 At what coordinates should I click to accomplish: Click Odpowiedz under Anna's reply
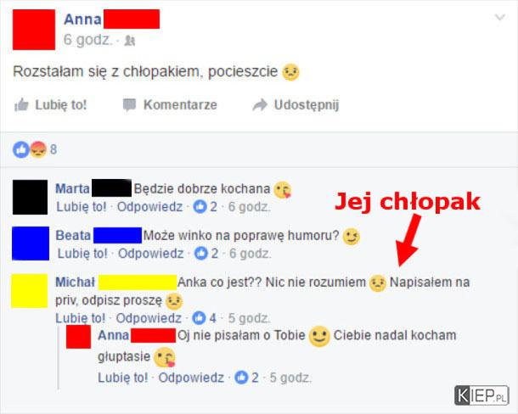pos(191,378)
